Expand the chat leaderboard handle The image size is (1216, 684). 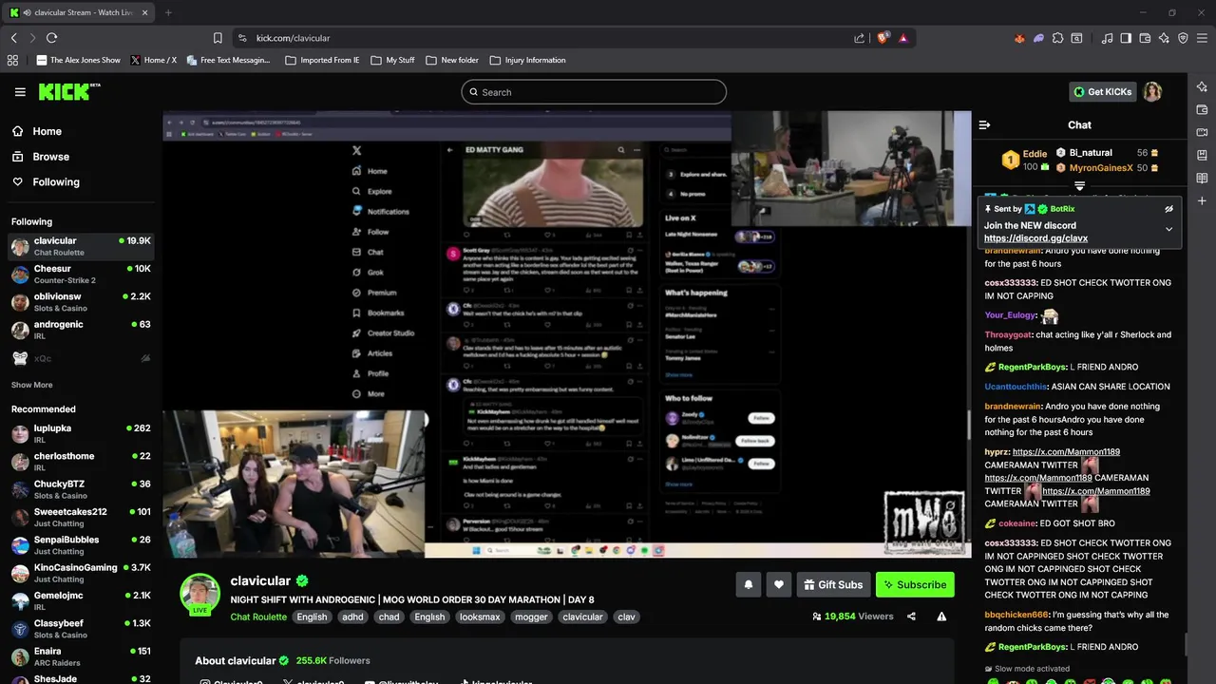(1079, 186)
